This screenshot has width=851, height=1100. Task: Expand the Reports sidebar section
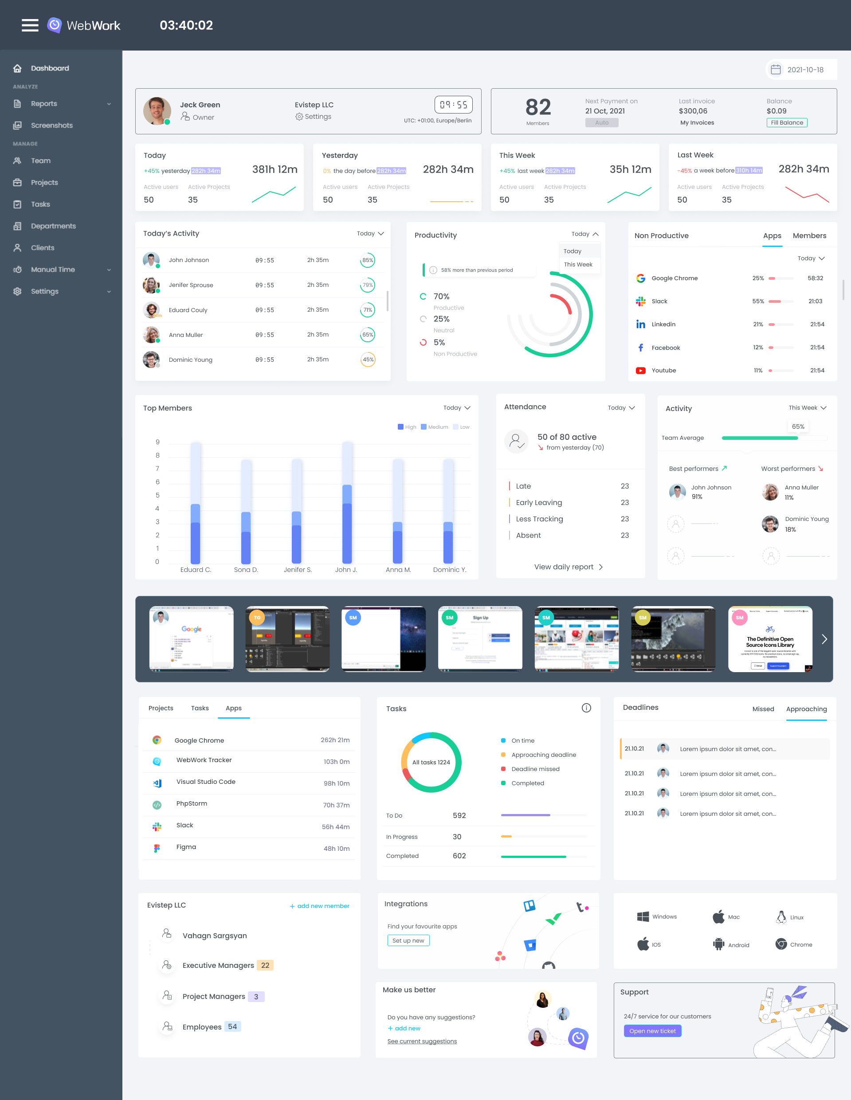pos(43,103)
